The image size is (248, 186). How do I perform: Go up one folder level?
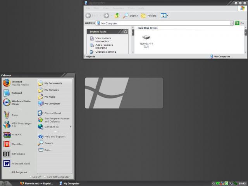117,15
